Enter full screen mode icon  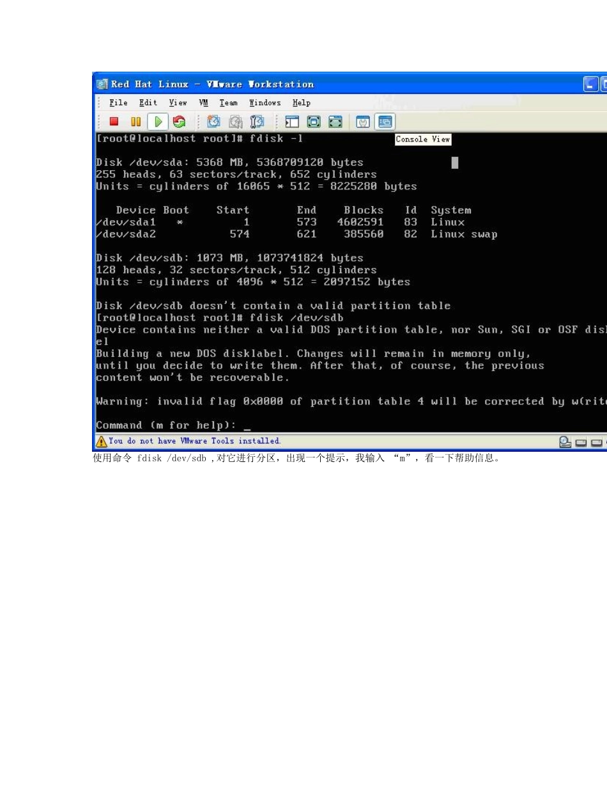pyautogui.click(x=335, y=122)
